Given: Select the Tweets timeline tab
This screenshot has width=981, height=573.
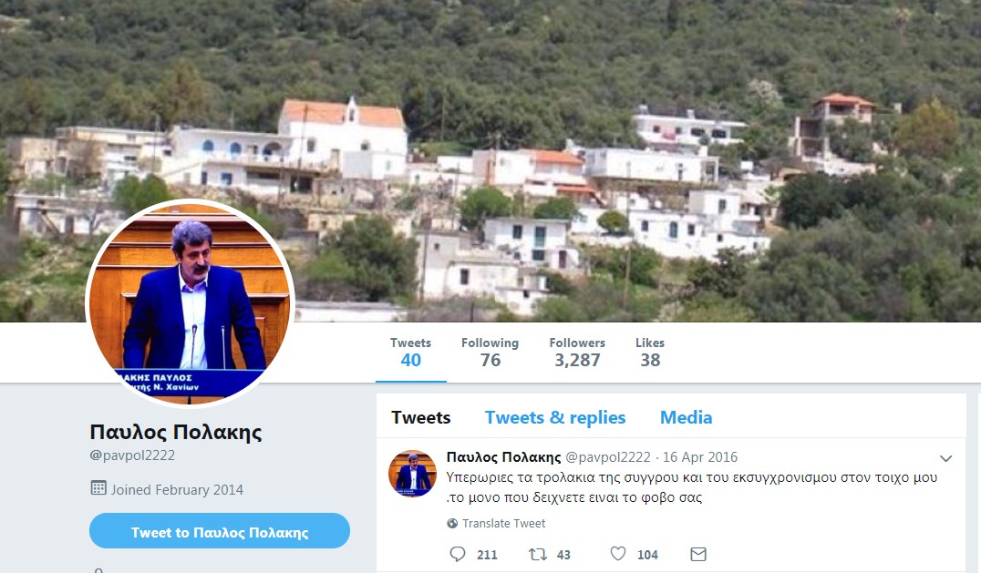Looking at the screenshot, I should (x=421, y=417).
